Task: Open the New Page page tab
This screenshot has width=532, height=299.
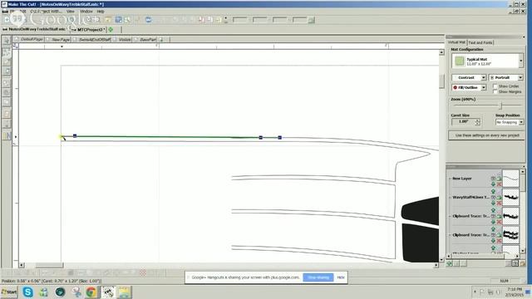Action: point(58,39)
